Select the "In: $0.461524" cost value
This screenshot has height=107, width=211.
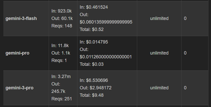[x=94, y=7]
